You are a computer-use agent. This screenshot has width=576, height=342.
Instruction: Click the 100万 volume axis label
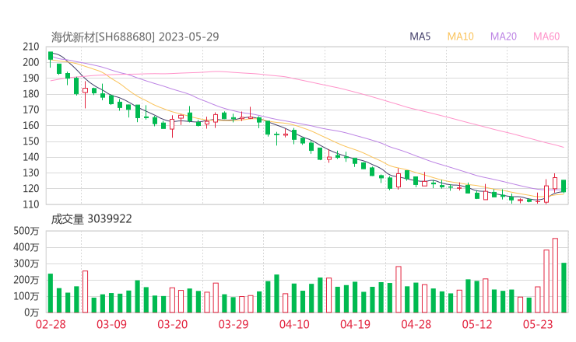click(26, 296)
